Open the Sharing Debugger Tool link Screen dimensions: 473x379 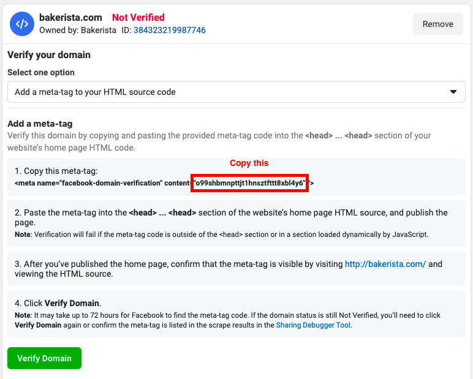(x=313, y=325)
